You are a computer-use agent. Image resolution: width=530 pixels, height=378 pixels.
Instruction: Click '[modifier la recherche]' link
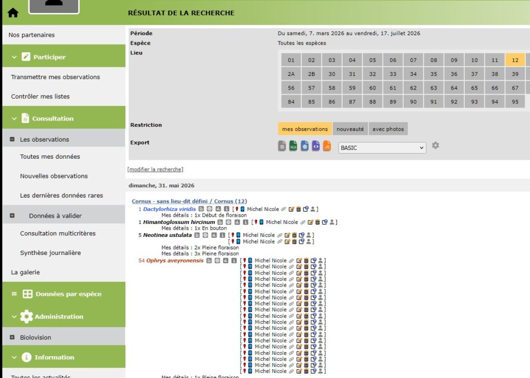coord(155,169)
